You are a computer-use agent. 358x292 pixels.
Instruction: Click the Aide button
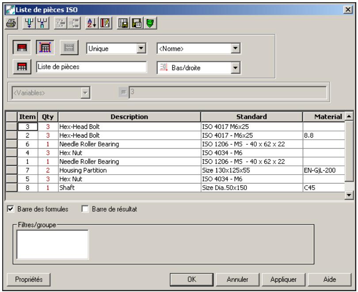pyautogui.click(x=329, y=280)
